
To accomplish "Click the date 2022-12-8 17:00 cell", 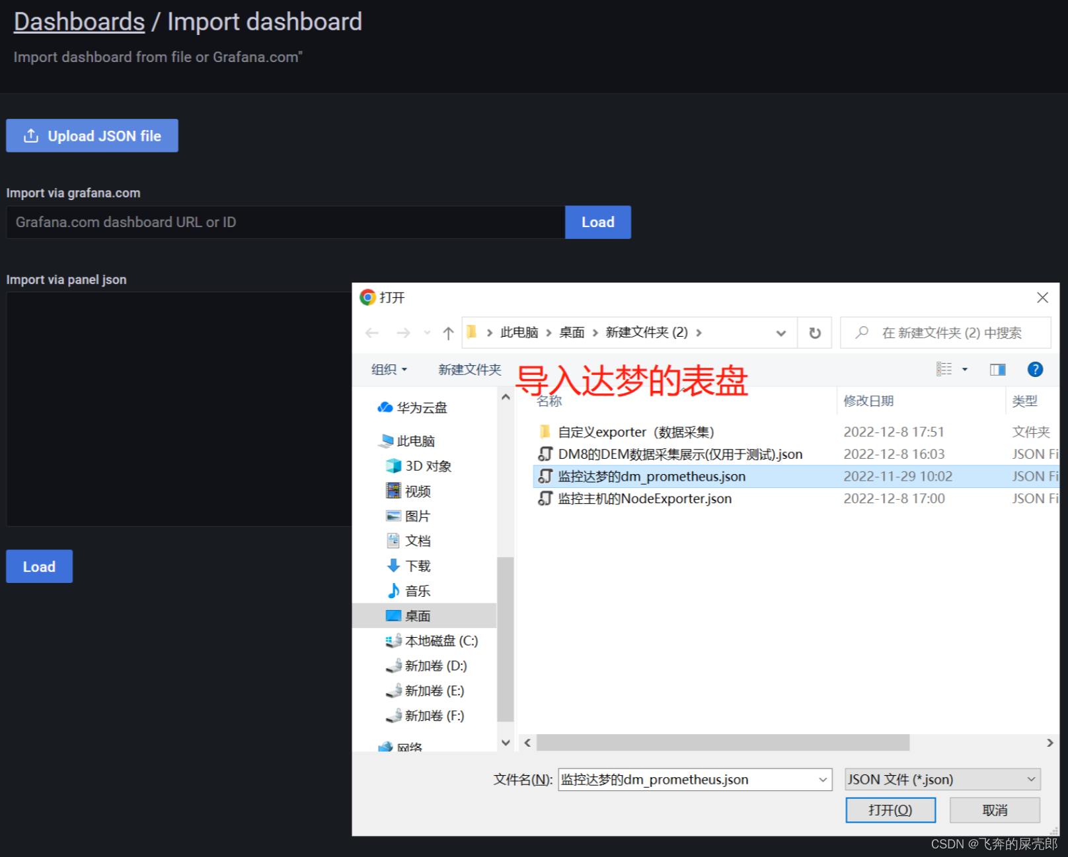I will coord(894,498).
